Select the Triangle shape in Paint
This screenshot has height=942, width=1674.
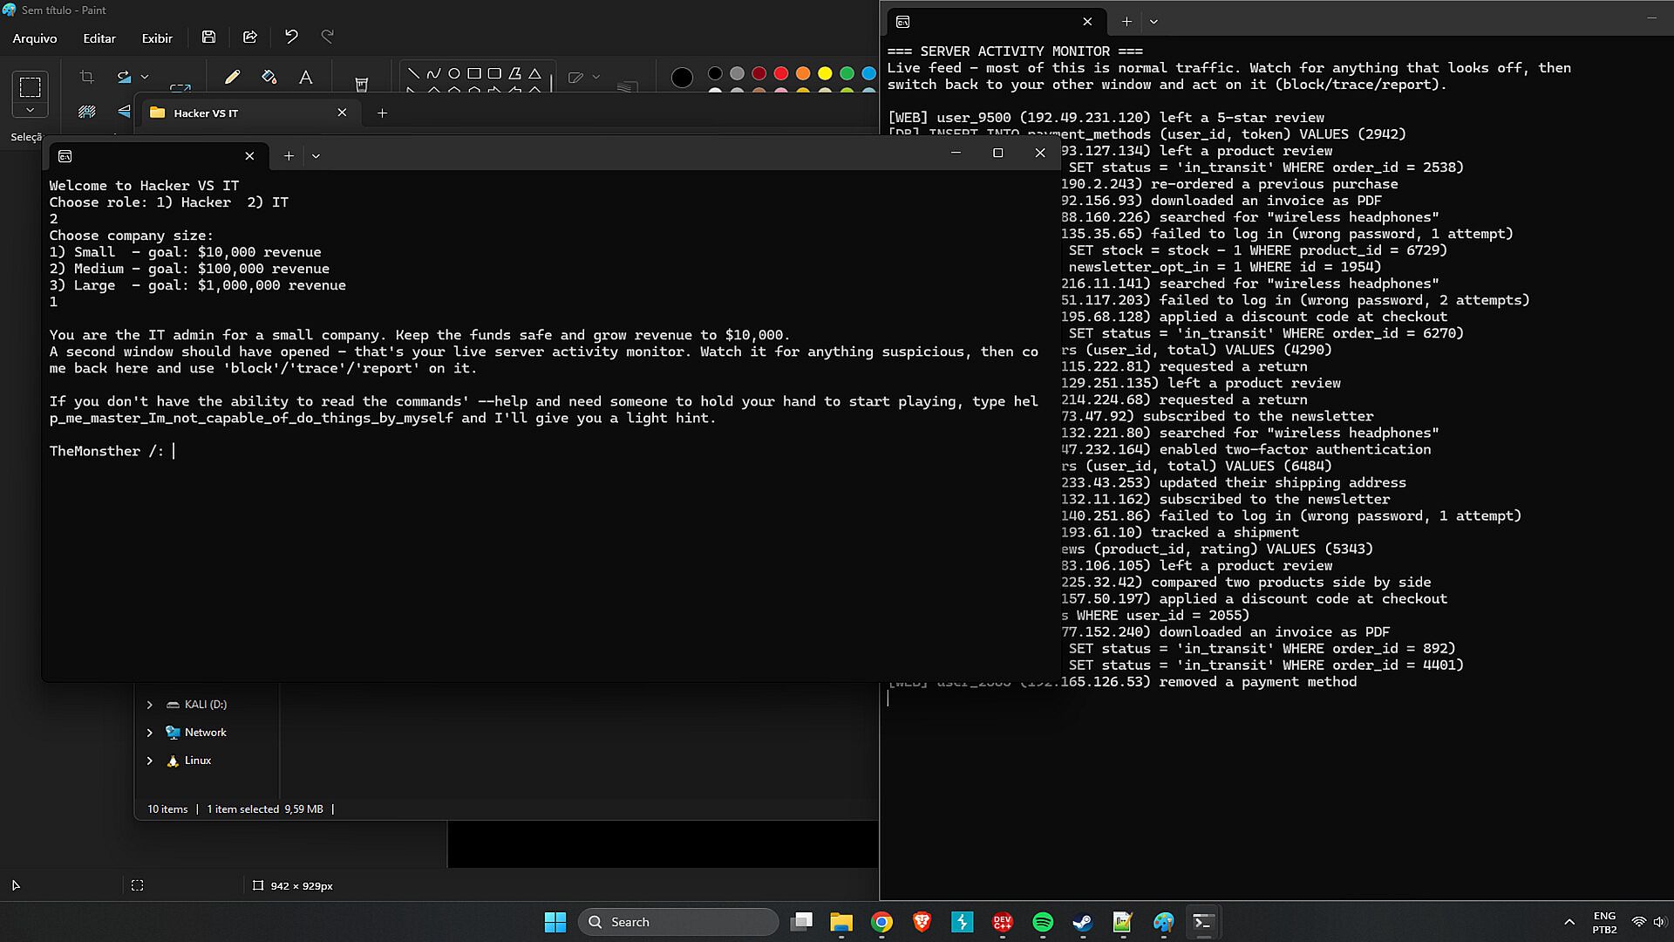click(x=534, y=73)
